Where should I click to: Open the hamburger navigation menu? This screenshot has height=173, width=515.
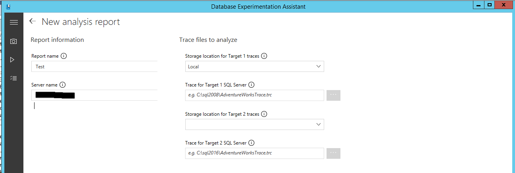(14, 23)
